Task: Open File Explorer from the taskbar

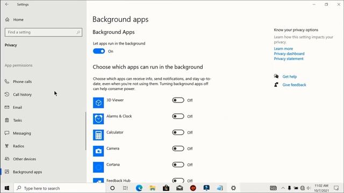Action: click(x=153, y=188)
